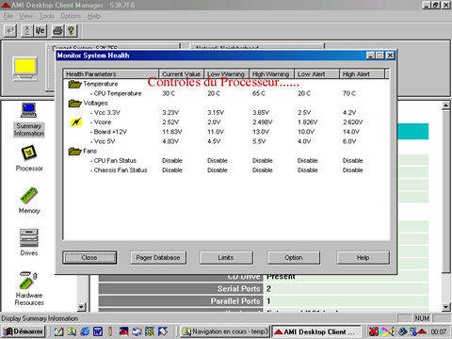Open the Tools menu

click(x=46, y=16)
